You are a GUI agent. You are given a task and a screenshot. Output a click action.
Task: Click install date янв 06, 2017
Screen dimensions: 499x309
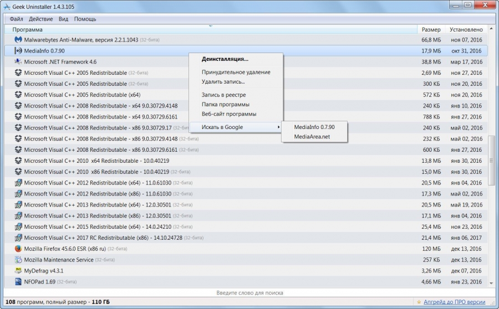(466, 238)
